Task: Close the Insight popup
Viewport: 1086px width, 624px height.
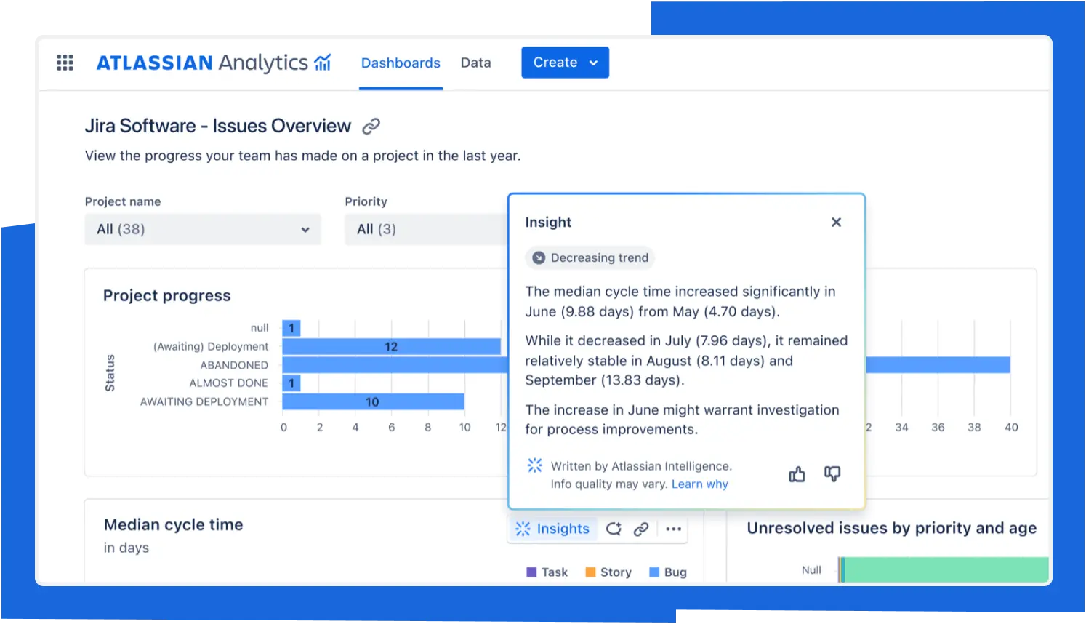Action: (836, 222)
